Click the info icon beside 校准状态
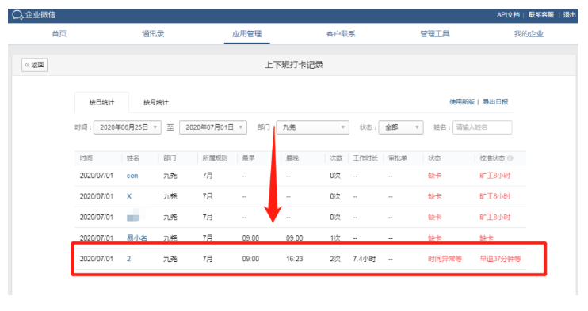This screenshot has width=588, height=311. click(x=510, y=158)
